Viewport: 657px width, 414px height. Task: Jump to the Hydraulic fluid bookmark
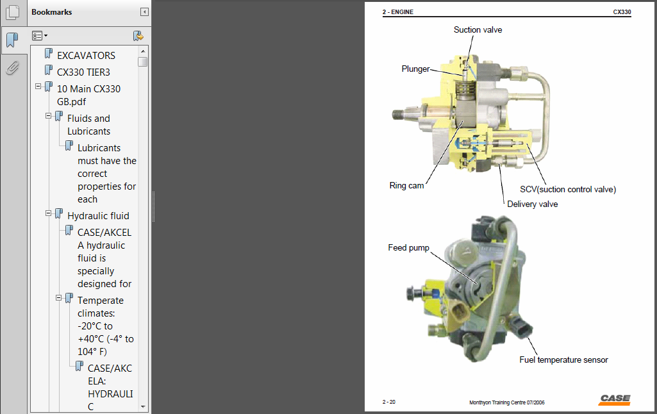(x=98, y=216)
